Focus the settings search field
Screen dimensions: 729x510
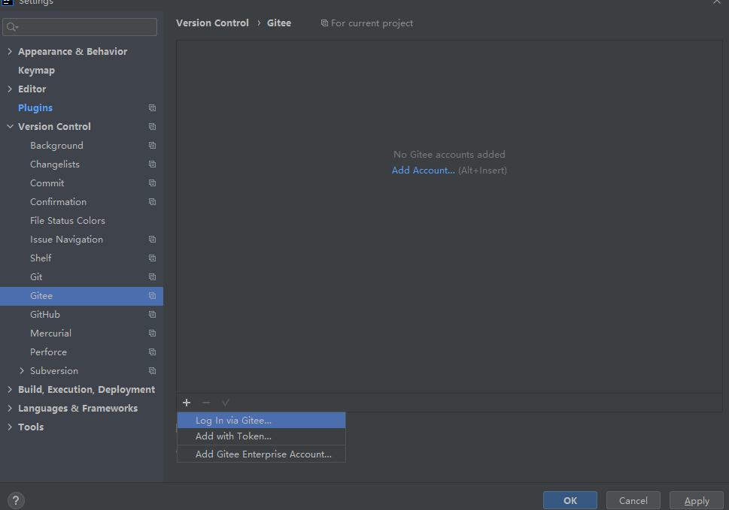coord(80,27)
